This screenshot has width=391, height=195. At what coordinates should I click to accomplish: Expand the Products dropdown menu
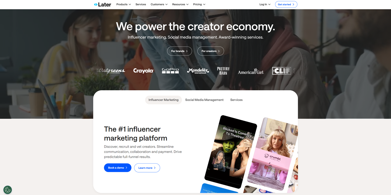pyautogui.click(x=124, y=5)
